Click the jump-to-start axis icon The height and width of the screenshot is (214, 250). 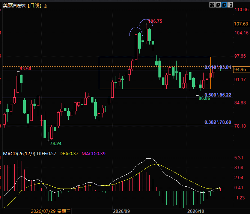[x=218, y=5]
